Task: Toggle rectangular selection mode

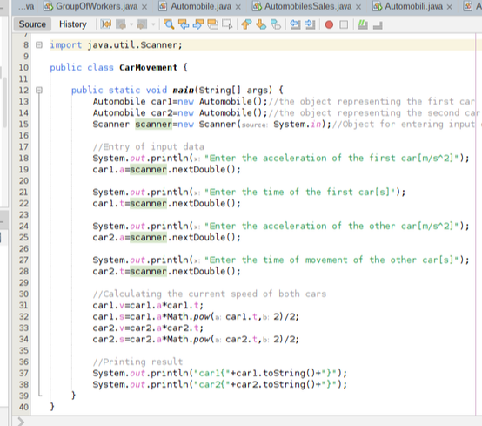Action: [x=227, y=24]
